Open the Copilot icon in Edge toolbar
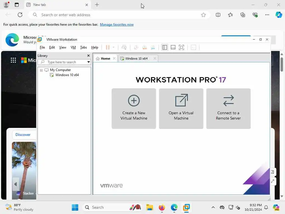This screenshot has width=285, height=214. point(279,15)
